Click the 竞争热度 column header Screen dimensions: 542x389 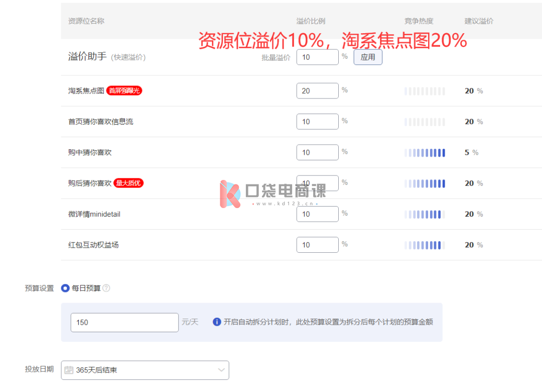pos(419,21)
